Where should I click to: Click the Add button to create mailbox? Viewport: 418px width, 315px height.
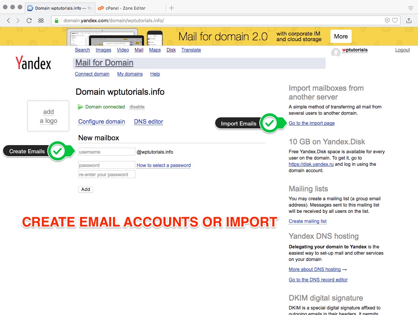pyautogui.click(x=86, y=190)
